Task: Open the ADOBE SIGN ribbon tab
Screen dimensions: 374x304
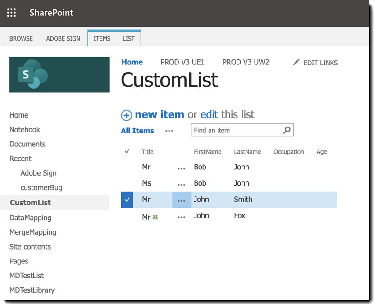Action: tap(63, 38)
